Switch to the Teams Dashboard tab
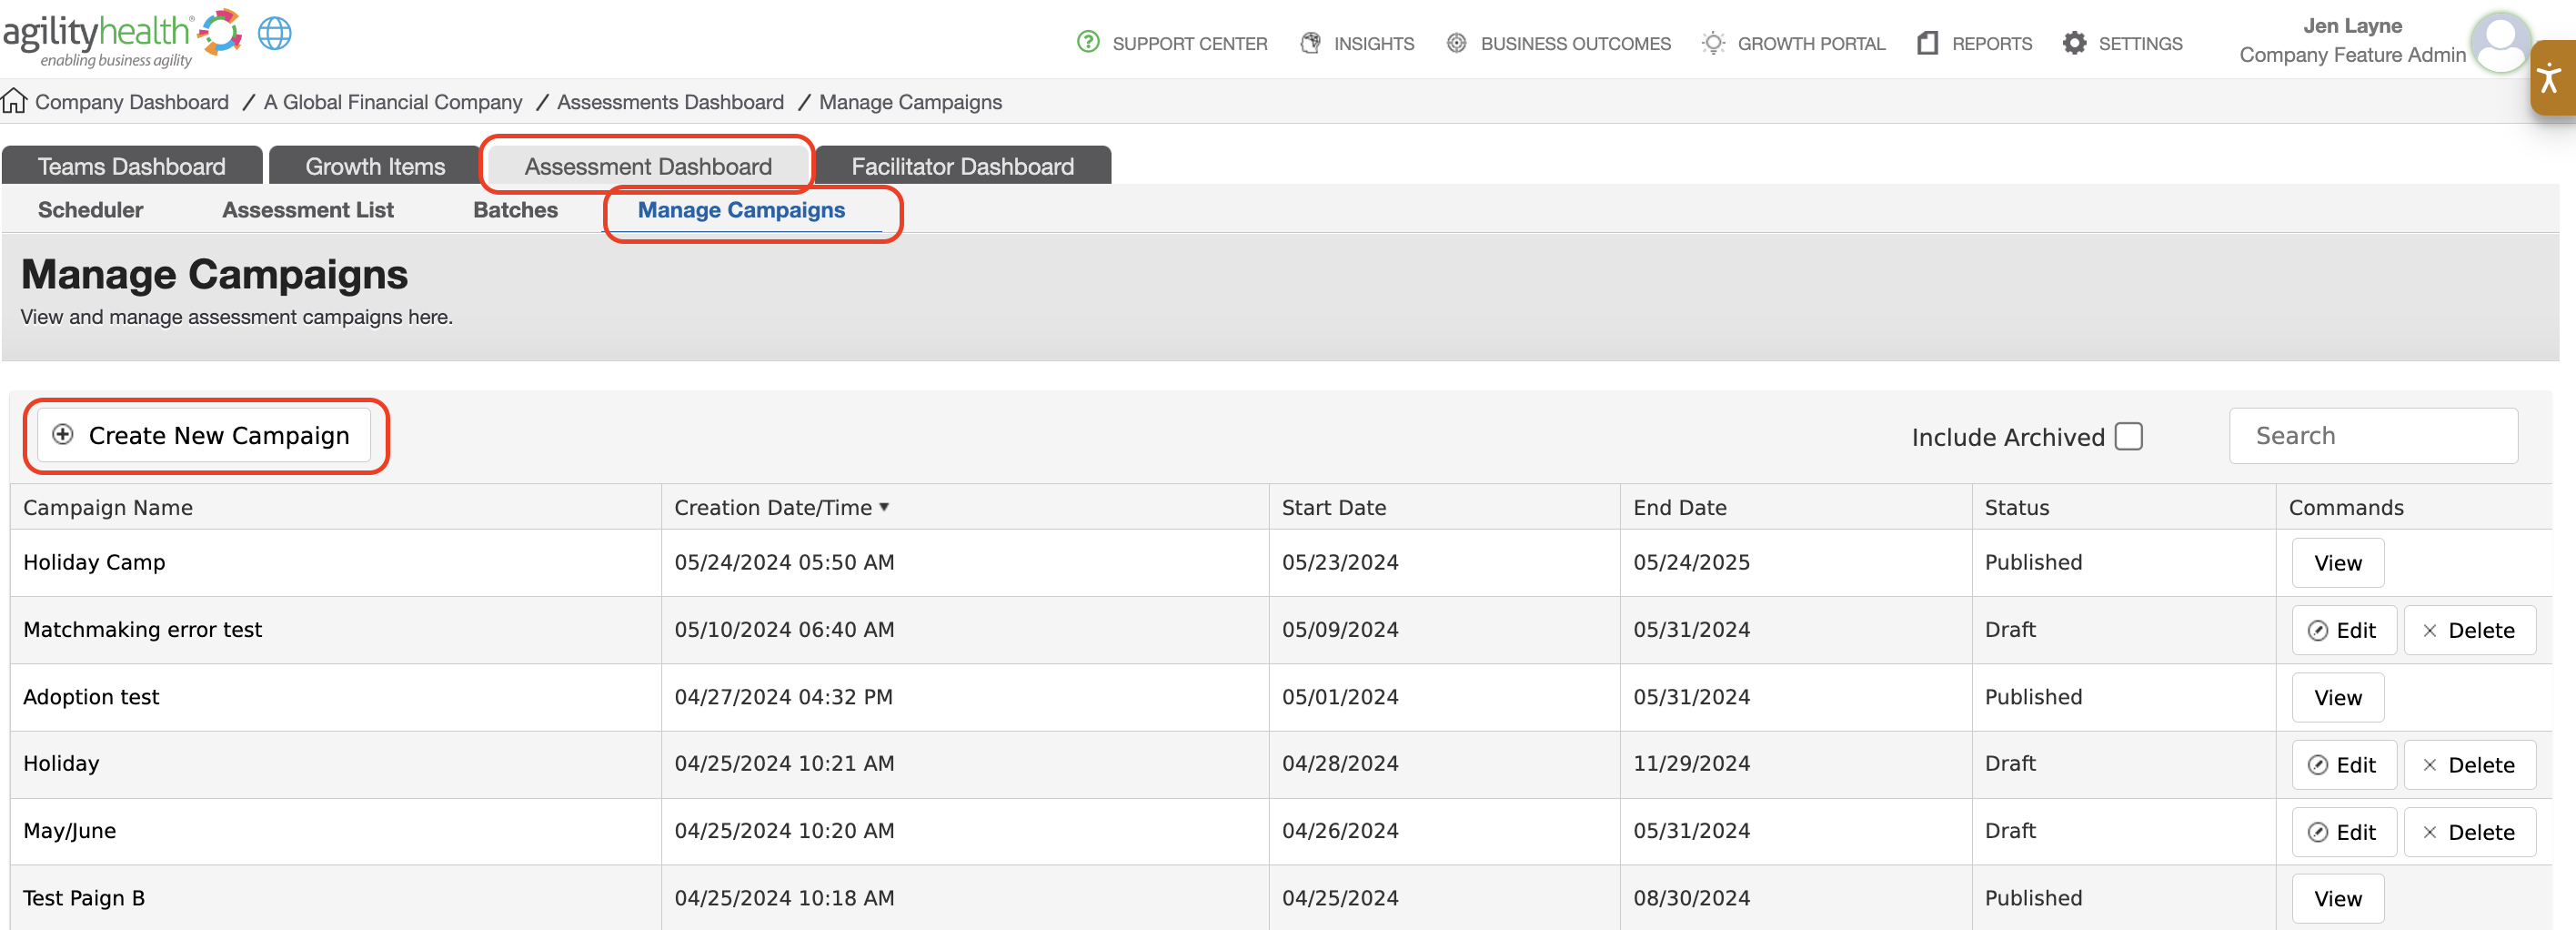2576x930 pixels. click(132, 166)
